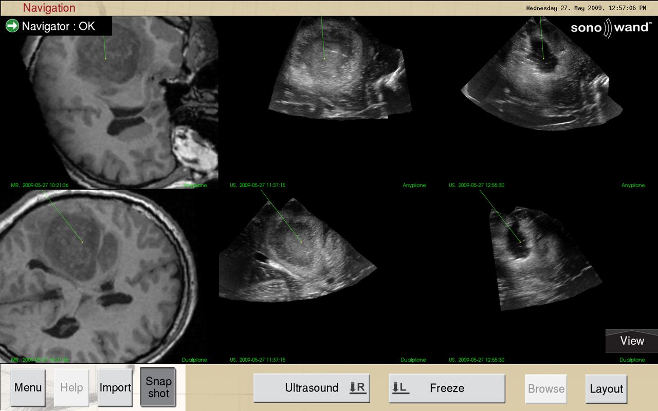Screen dimensions: 658x411
Task: Click the Navigator : OK status label
Action: (x=59, y=26)
